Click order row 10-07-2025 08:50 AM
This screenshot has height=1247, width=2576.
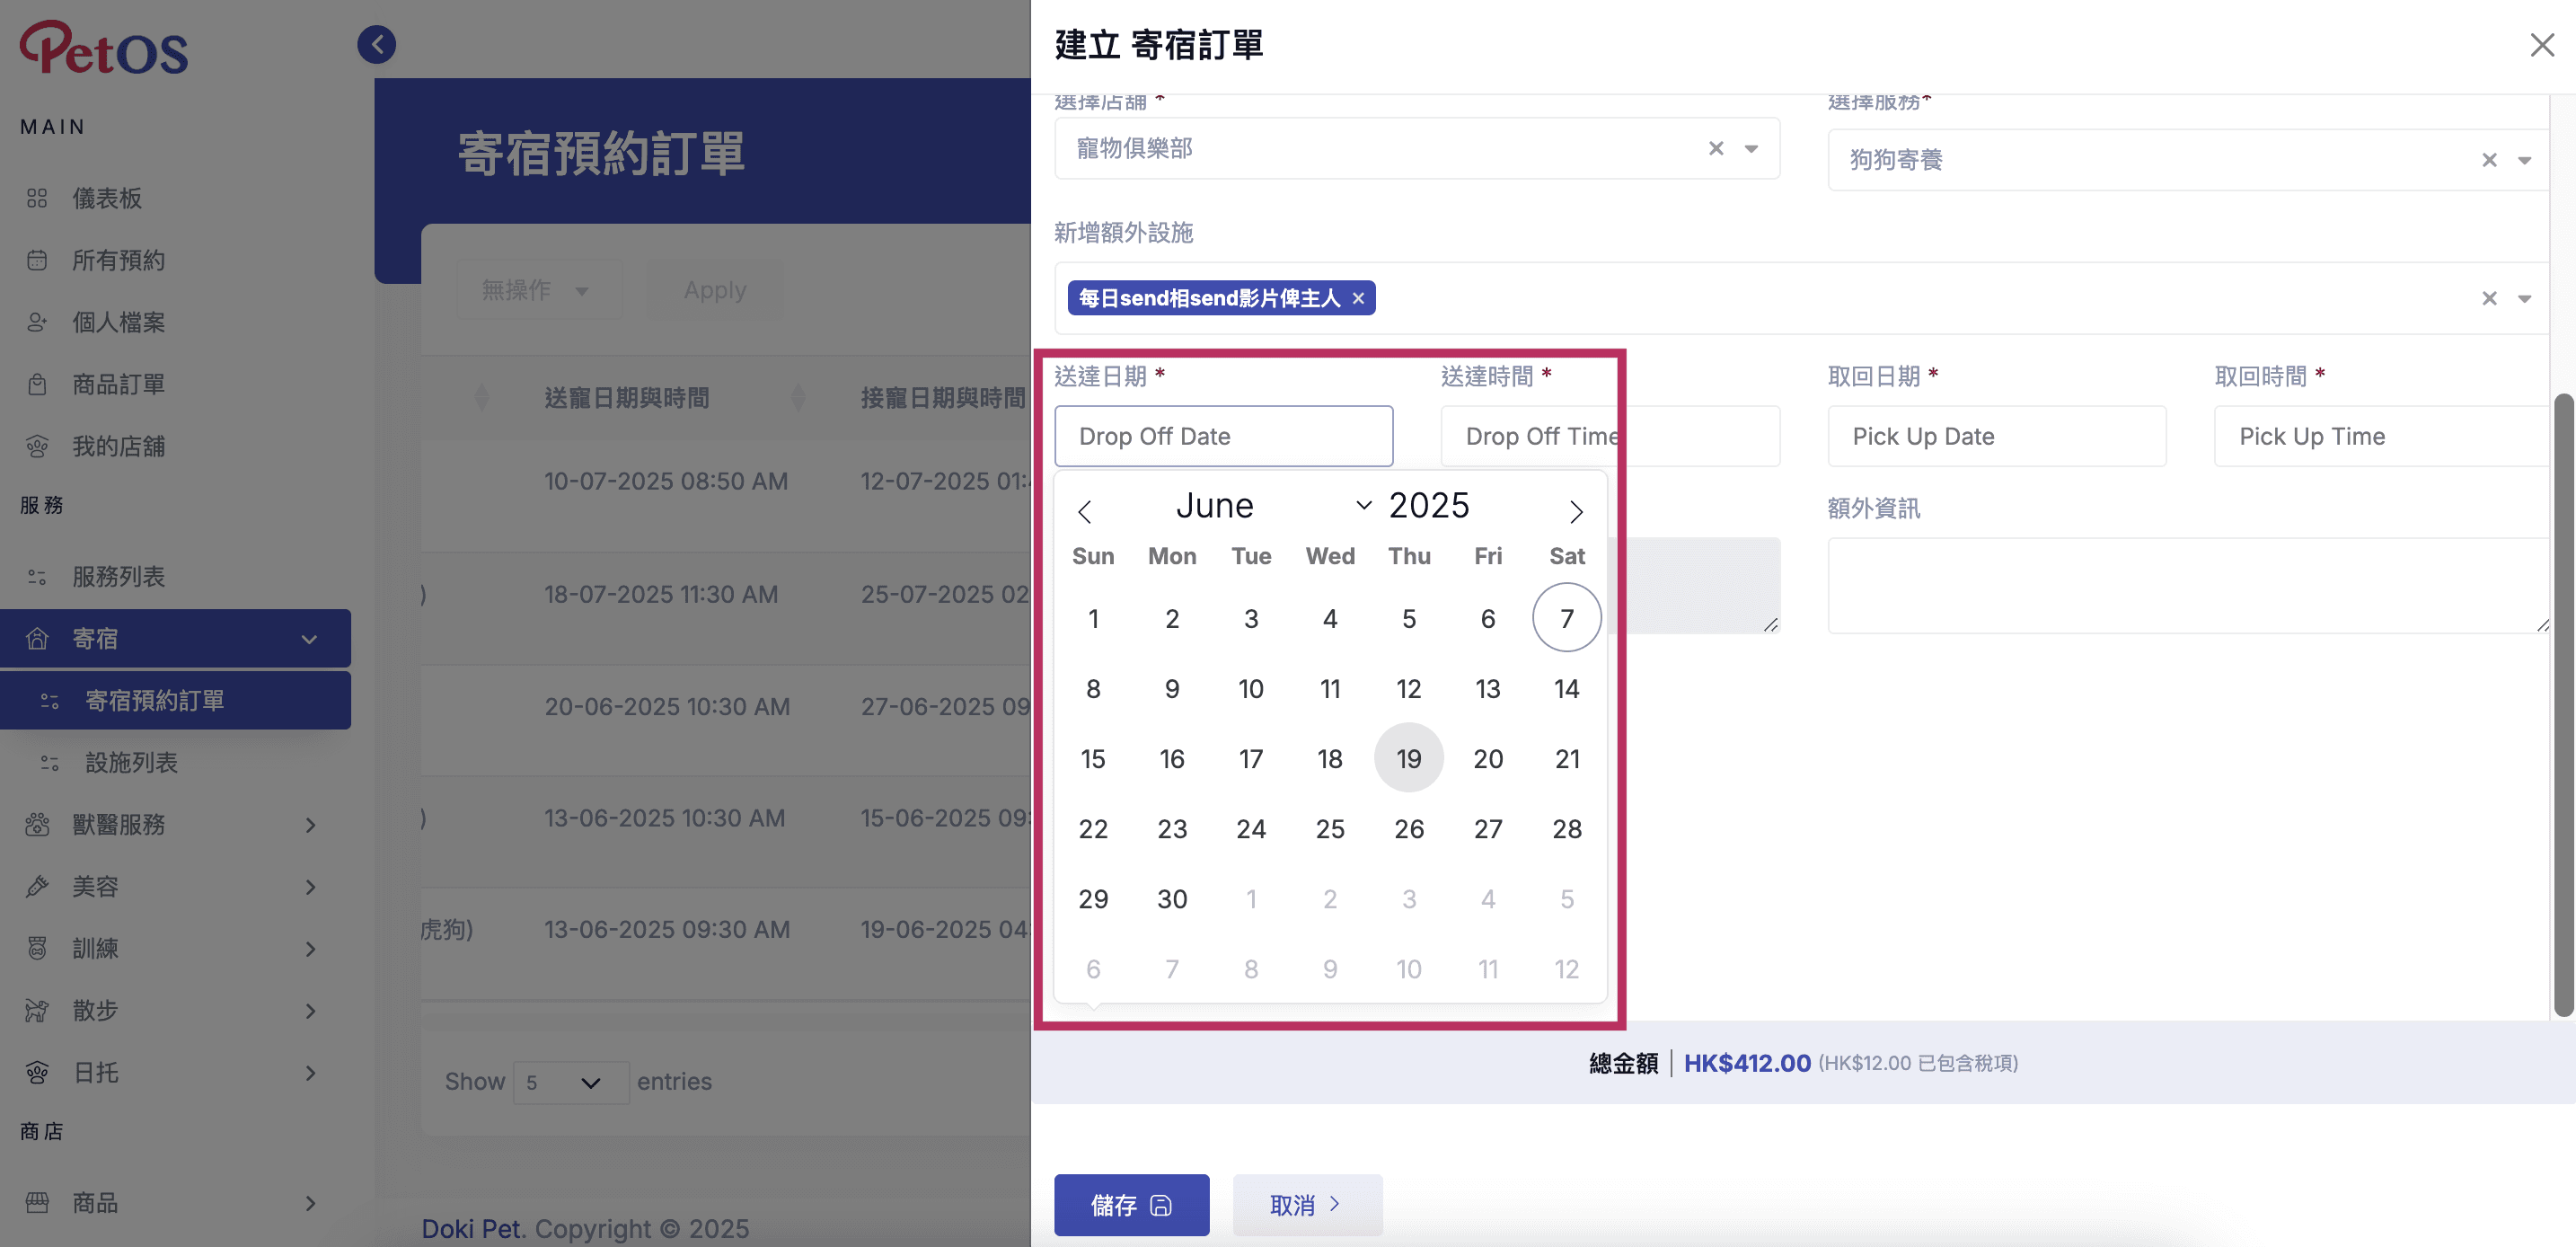[725, 482]
